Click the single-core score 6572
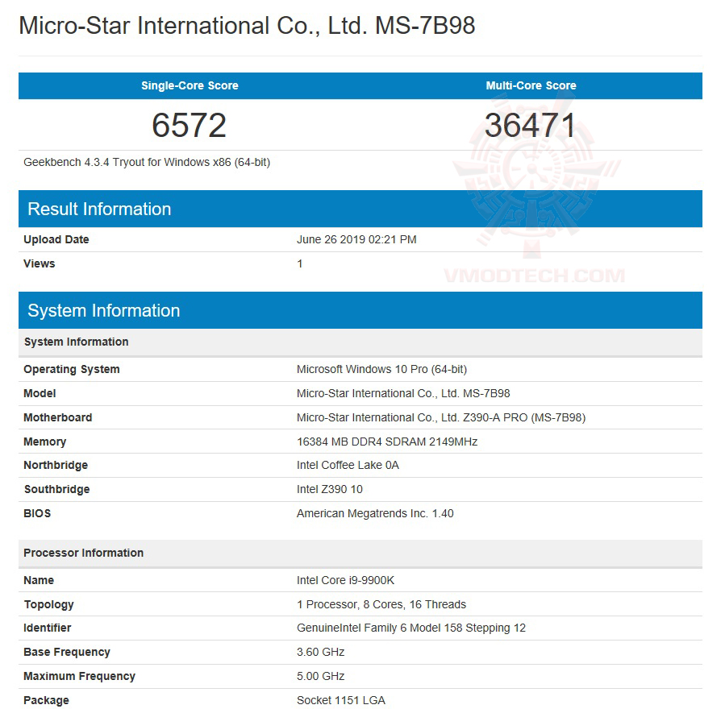The width and height of the screenshot is (721, 709). [190, 124]
